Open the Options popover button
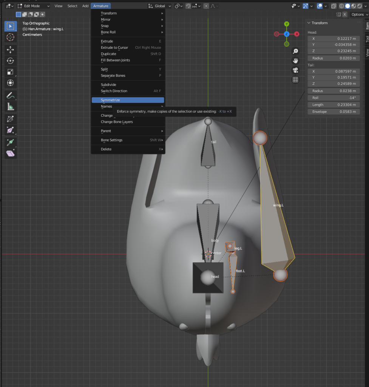This screenshot has height=387, width=369. coord(358,14)
